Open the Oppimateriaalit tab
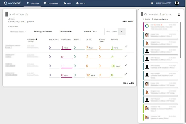 point(51,3)
